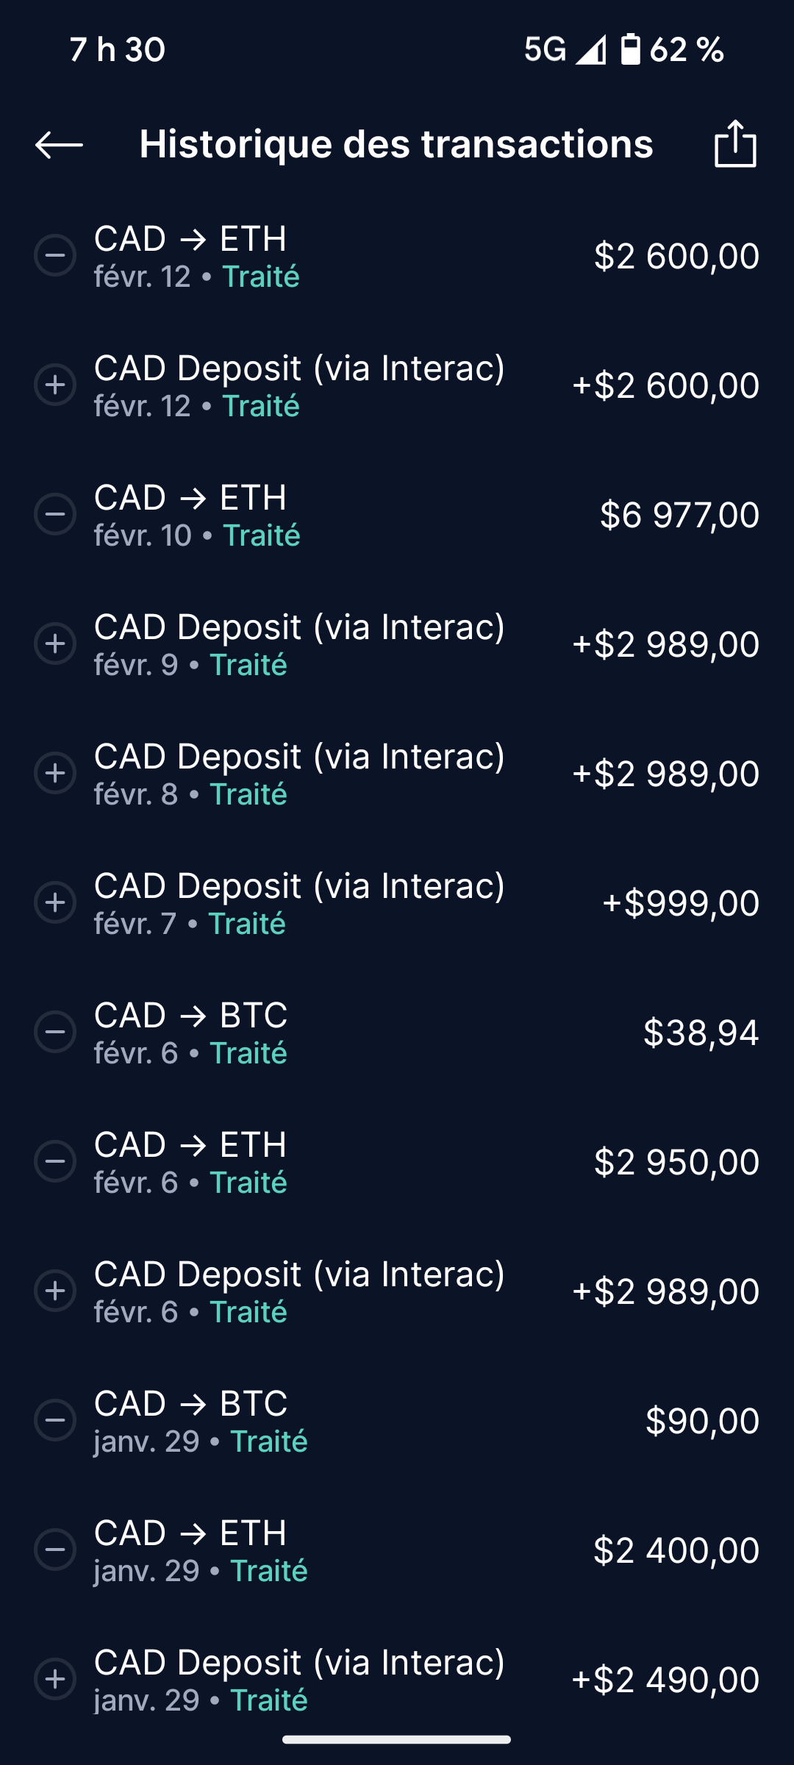Tap plus icon beside févr. 12 Interac deposit
Image resolution: width=794 pixels, height=1765 pixels.
pos(55,385)
